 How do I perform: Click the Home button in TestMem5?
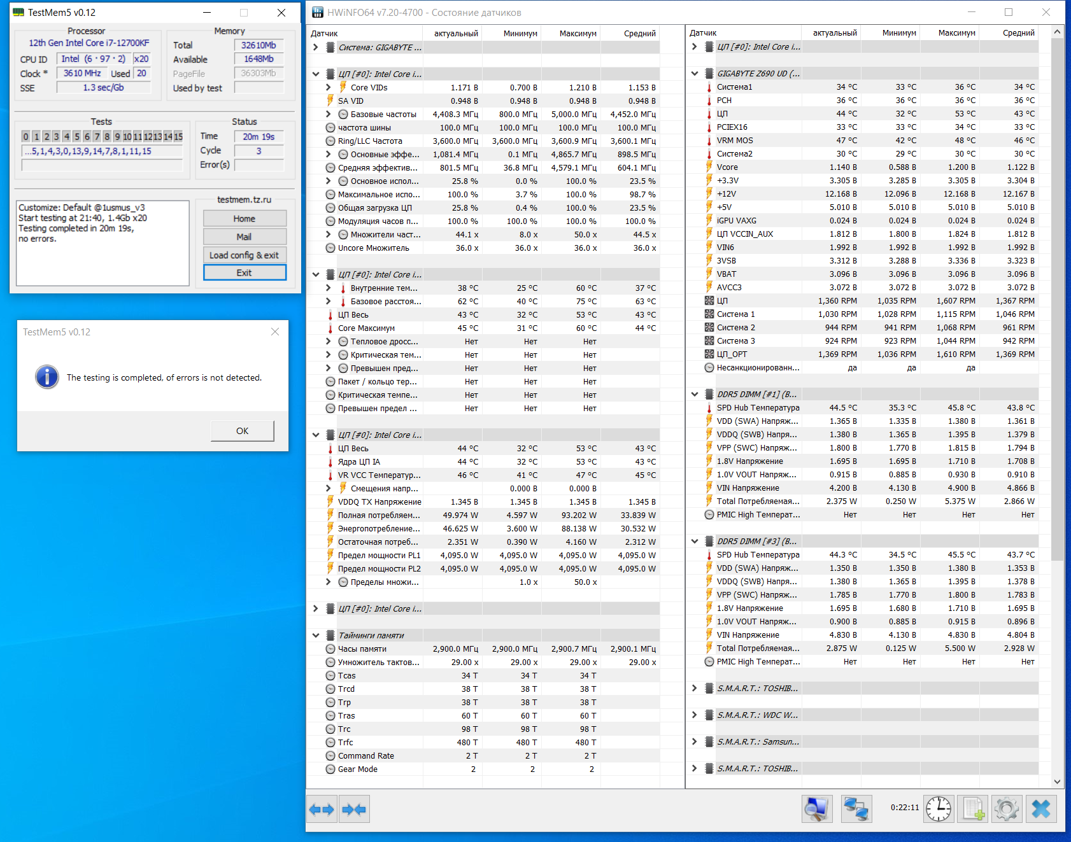(245, 218)
